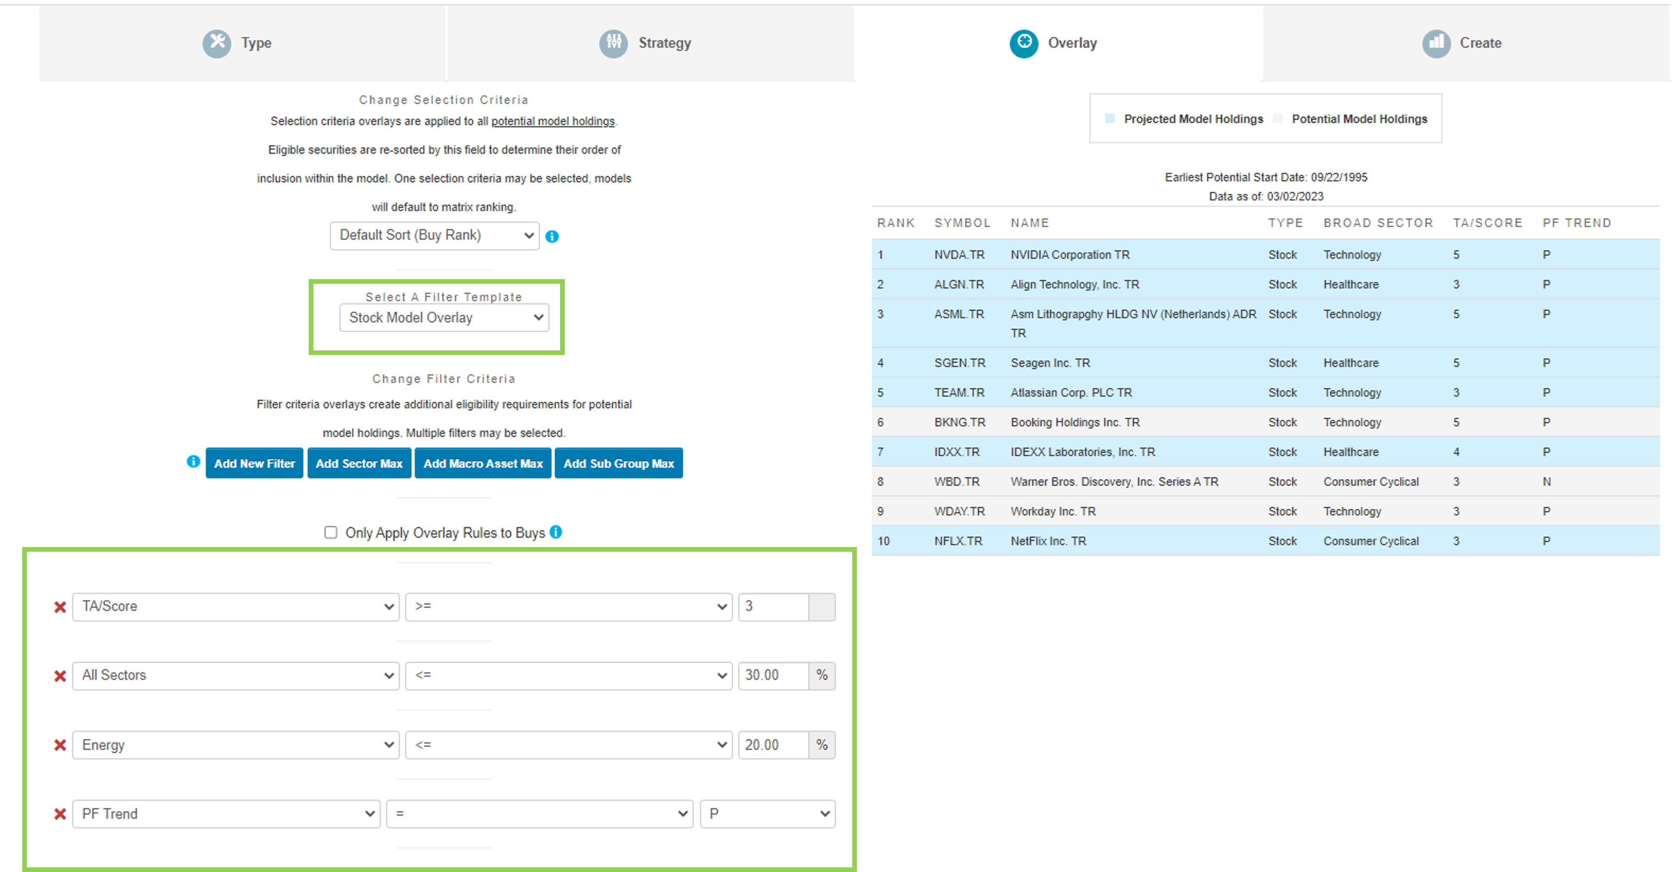Image resolution: width=1680 pixels, height=872 pixels.
Task: Enable Only Apply Overlay Rules to Buys
Action: click(x=331, y=532)
